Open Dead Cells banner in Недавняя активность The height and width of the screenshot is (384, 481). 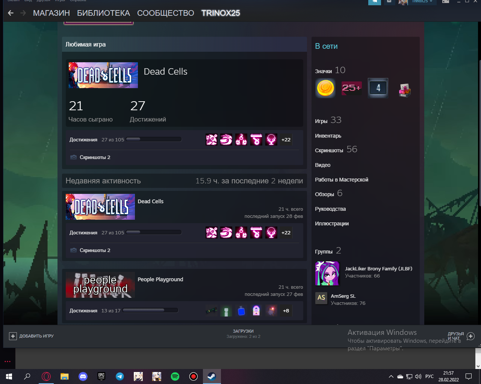tap(100, 207)
